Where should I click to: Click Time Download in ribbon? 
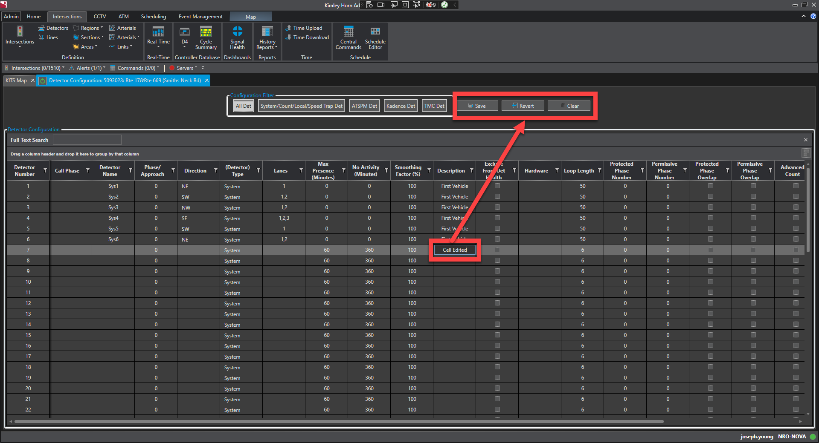[311, 37]
